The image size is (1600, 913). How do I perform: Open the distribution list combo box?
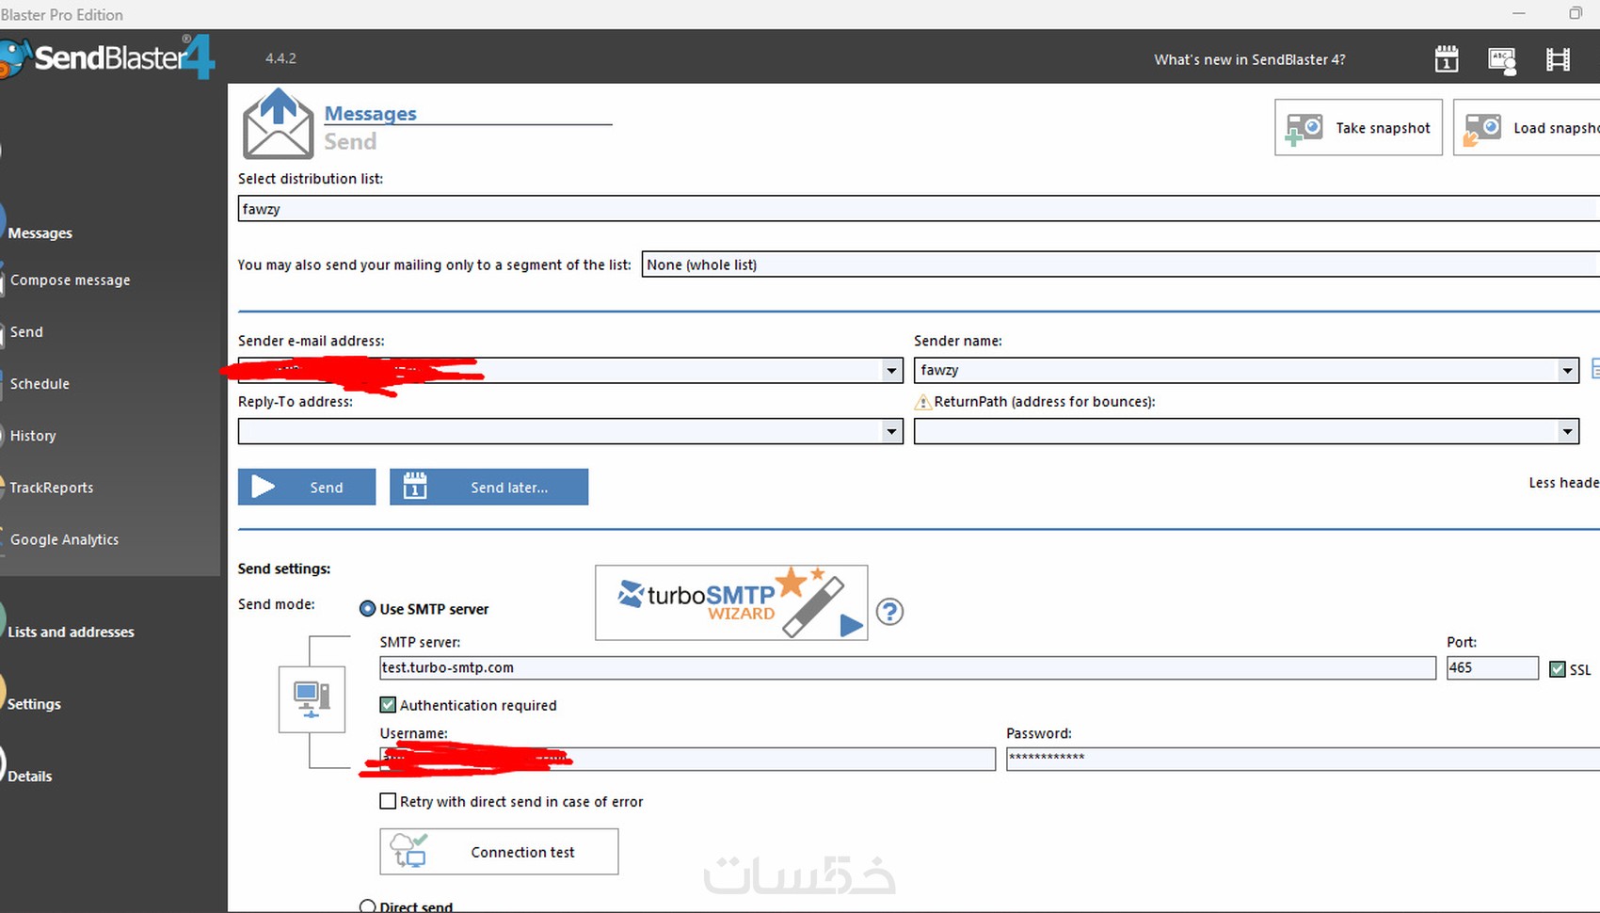click(919, 209)
